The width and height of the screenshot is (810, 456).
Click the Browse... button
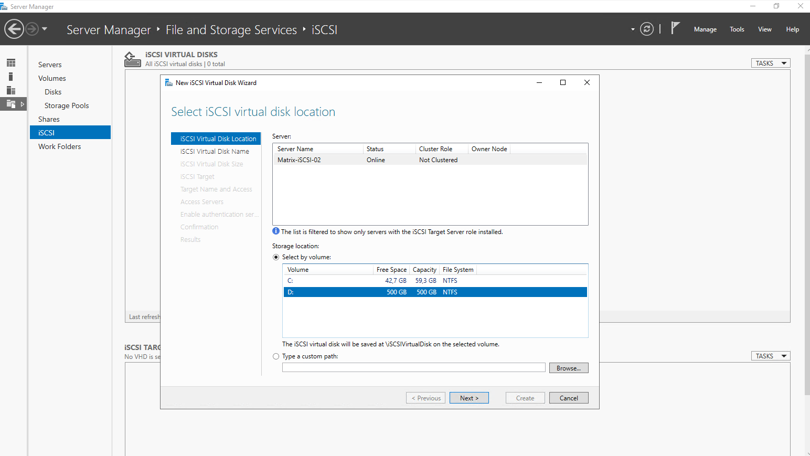click(568, 368)
